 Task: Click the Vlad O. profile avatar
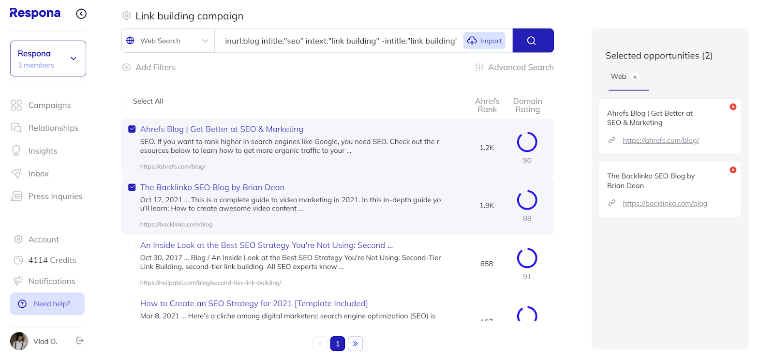click(x=19, y=341)
